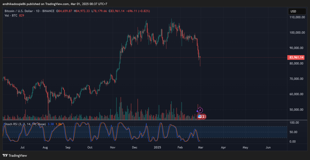Viewport: 310px width, 160px height.
Task: Click the May label on time axis
Action: [x=245, y=147]
